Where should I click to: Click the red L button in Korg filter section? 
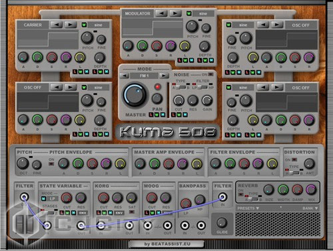[x=99, y=213]
